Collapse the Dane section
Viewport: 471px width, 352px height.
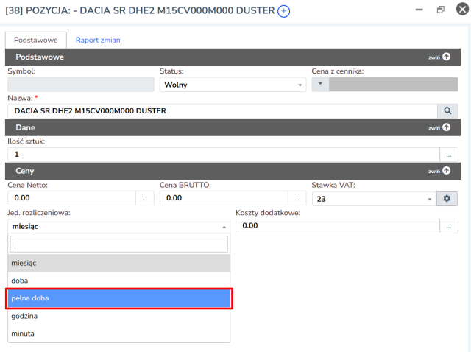click(447, 127)
